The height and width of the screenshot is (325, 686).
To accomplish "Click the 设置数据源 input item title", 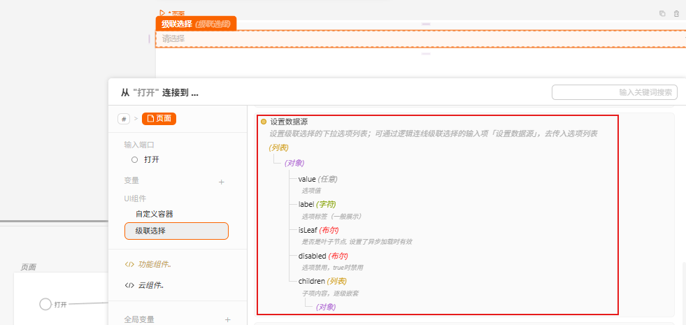I will tap(289, 122).
